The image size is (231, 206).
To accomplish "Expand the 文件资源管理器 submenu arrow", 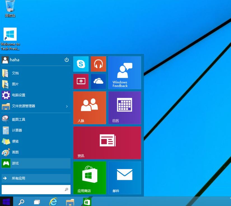I will [67, 106].
